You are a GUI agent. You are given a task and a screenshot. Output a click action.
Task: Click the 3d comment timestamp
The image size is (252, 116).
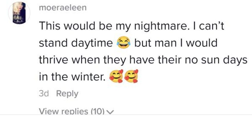[x=44, y=94]
